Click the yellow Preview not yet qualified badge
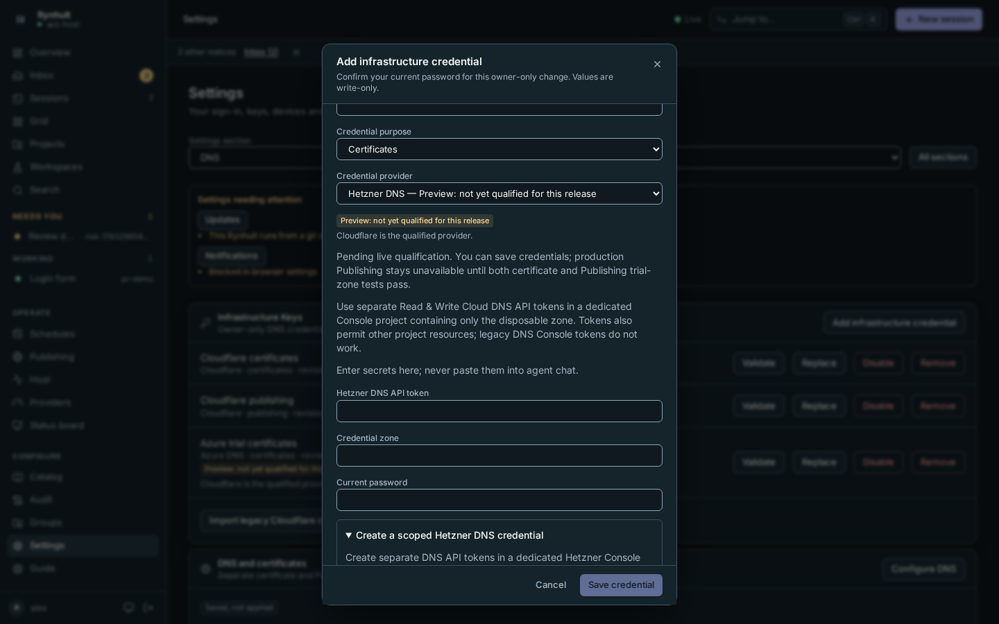This screenshot has height=624, width=999. pyautogui.click(x=415, y=220)
